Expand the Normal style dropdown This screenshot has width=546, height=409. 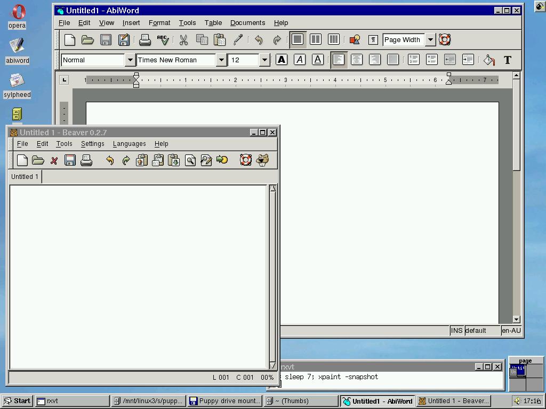[130, 60]
